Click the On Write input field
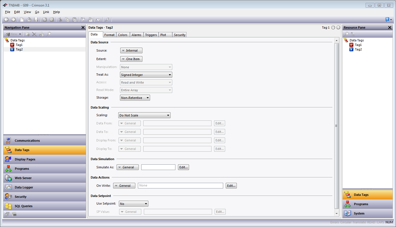This screenshot has width=396, height=227. 181,186
